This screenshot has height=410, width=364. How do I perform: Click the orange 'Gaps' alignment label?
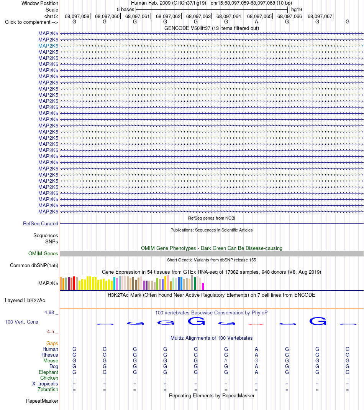pyautogui.click(x=52, y=343)
